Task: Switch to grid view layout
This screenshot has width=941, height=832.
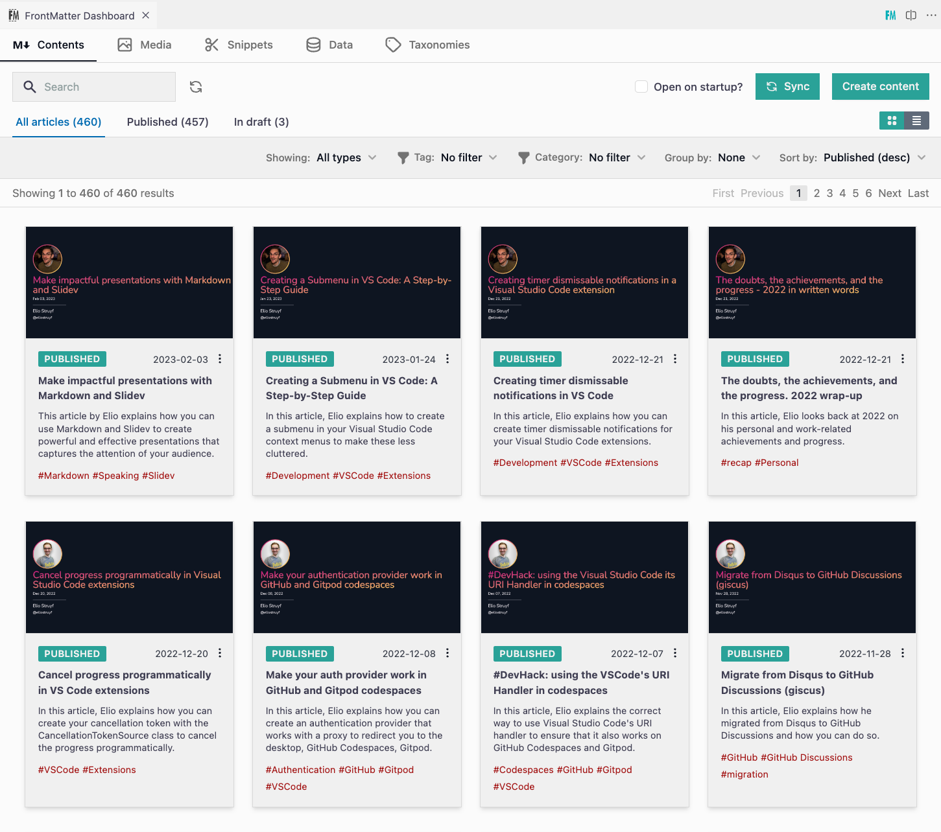Action: (892, 121)
